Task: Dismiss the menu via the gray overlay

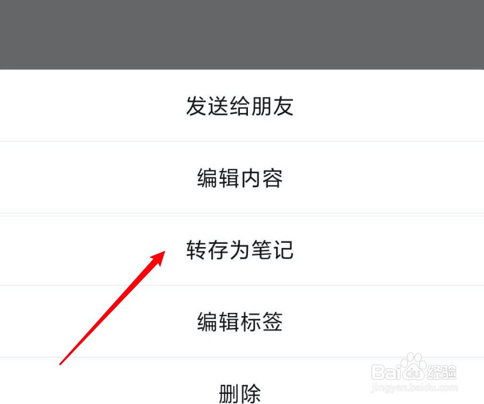Action: click(x=242, y=34)
